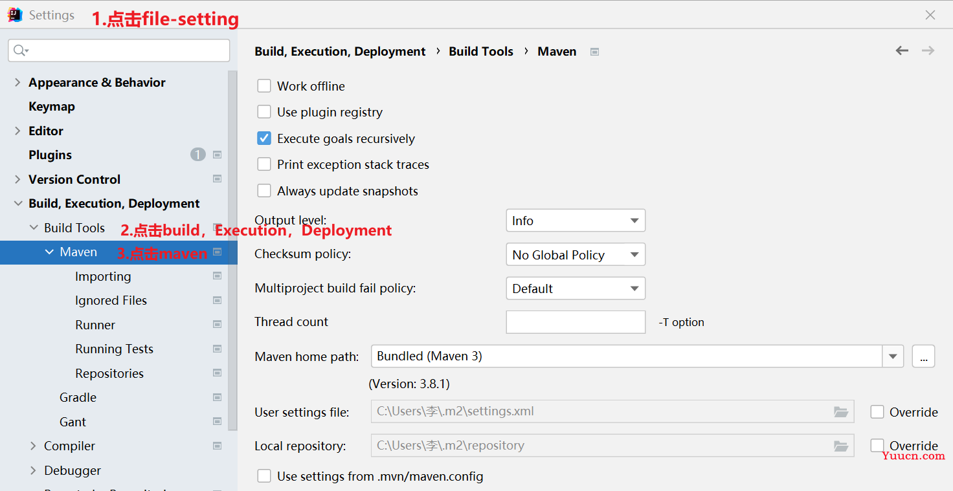Click the Plugins update count badge
Screen dimensions: 953x491
coord(197,155)
